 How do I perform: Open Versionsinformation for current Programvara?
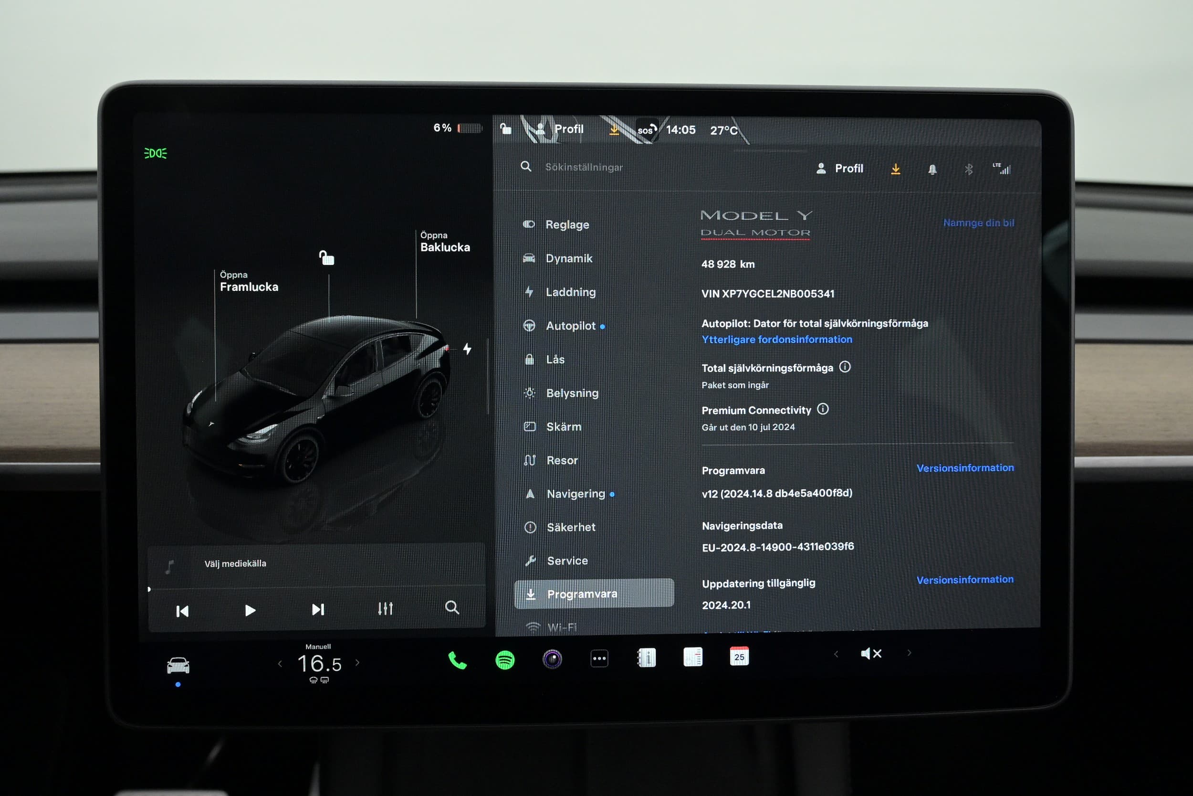pos(965,468)
